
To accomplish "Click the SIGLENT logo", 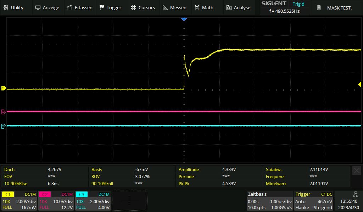I will tap(274, 4).
